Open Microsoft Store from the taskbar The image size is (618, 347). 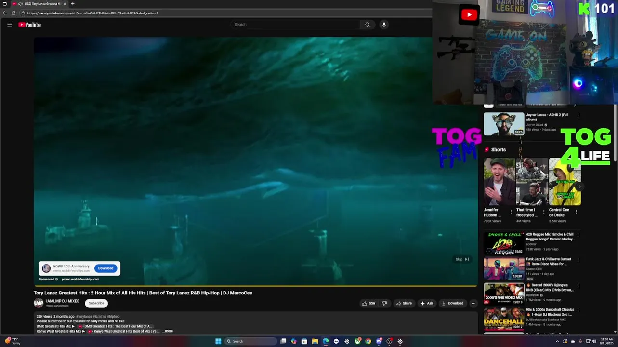pos(304,341)
